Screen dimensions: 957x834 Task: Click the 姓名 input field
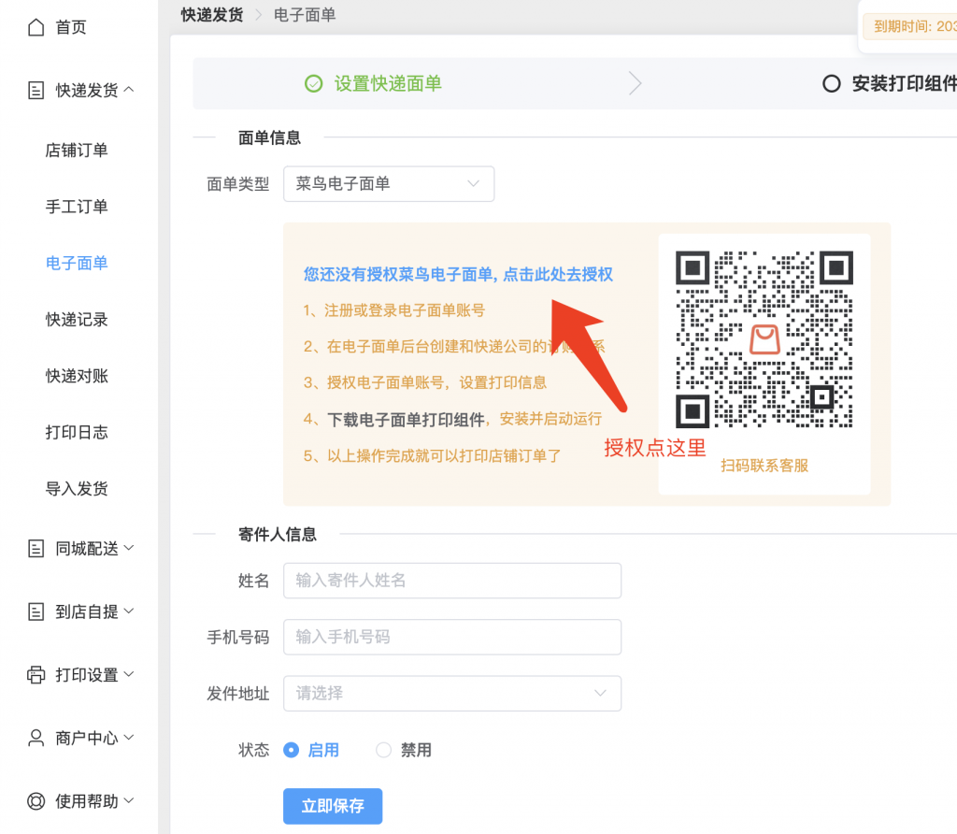pos(451,581)
